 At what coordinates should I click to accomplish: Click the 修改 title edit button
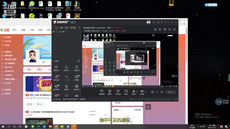[x=109, y=28]
